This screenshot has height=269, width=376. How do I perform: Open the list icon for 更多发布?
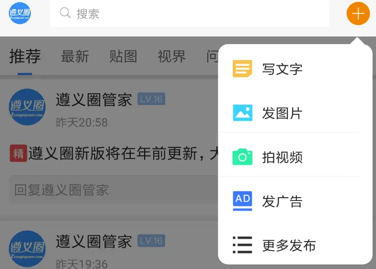242,245
